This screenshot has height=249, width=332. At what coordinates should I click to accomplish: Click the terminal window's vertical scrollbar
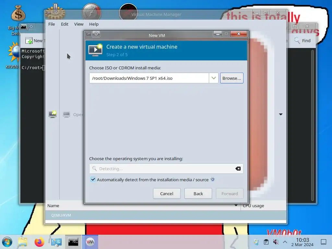tap(313, 125)
